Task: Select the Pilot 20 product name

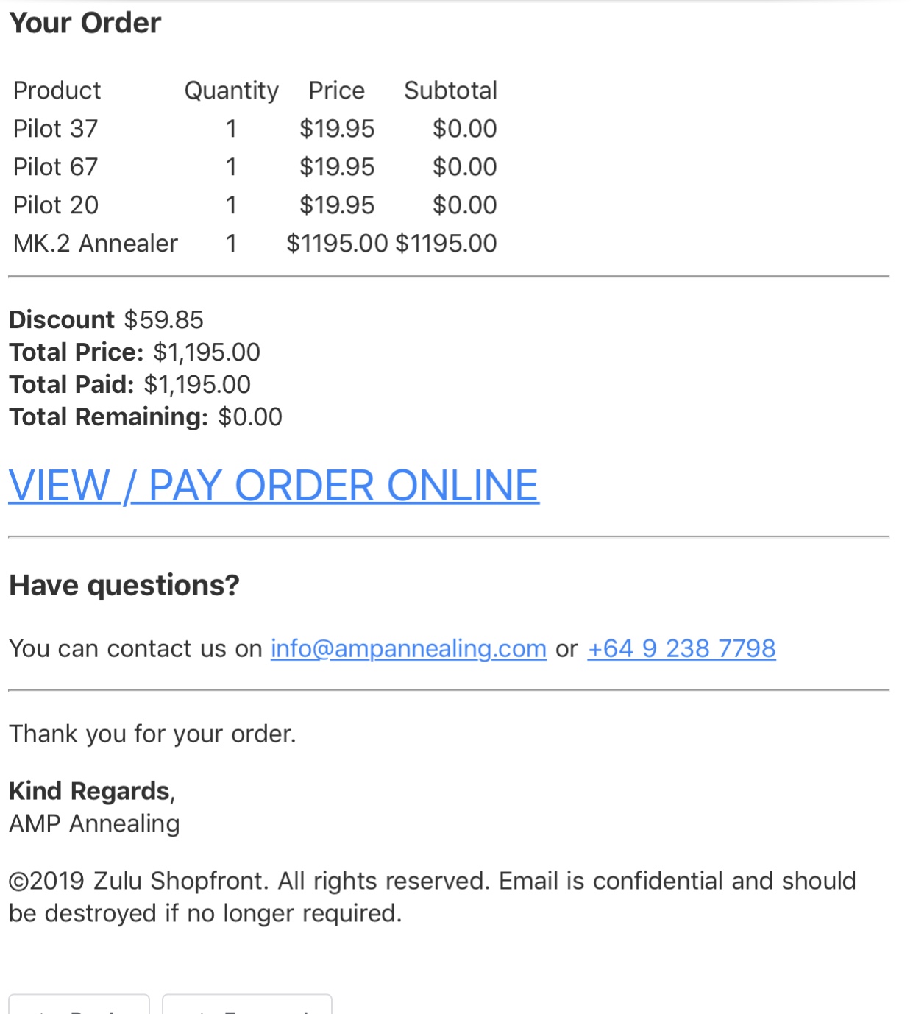Action: tap(56, 205)
